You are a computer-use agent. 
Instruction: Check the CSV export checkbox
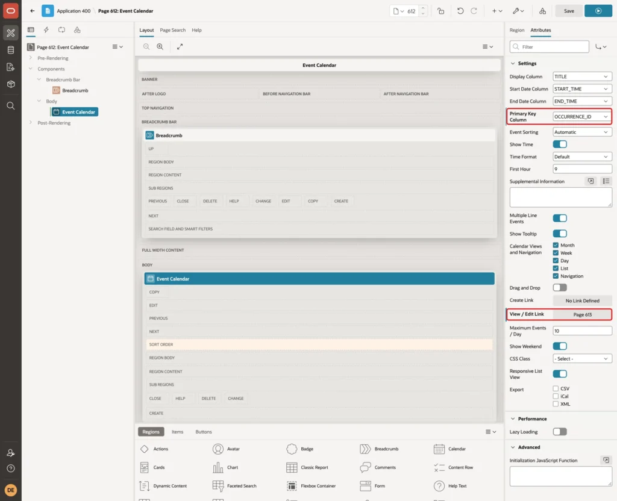[x=556, y=388]
